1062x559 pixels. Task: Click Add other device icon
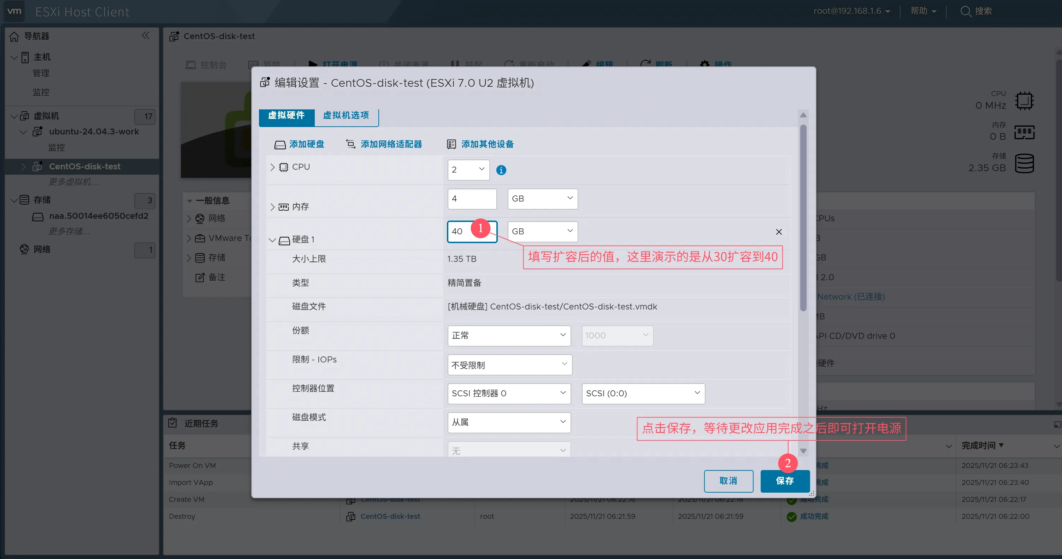[452, 144]
